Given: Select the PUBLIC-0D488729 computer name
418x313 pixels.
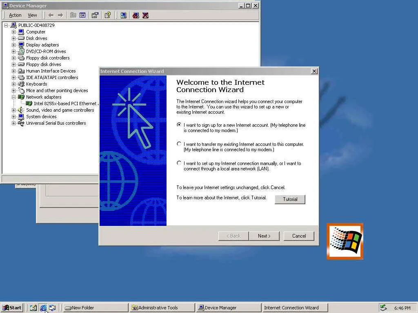Looking at the screenshot, I should 36,25.
